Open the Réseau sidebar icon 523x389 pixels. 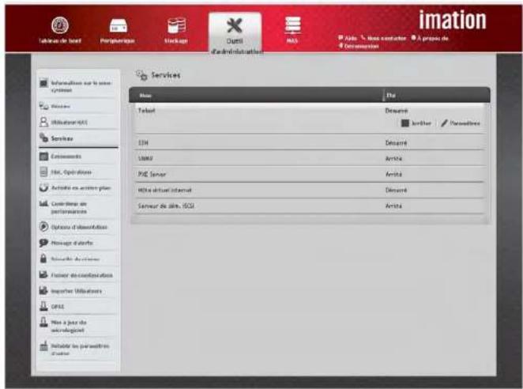pyautogui.click(x=43, y=106)
